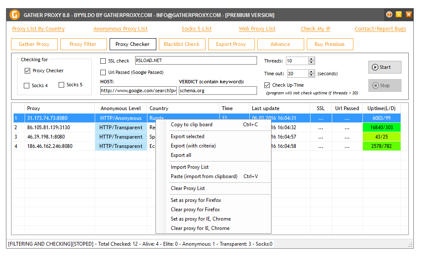Click the Stop icon button
Screen dimensions: 424x258
[384, 85]
